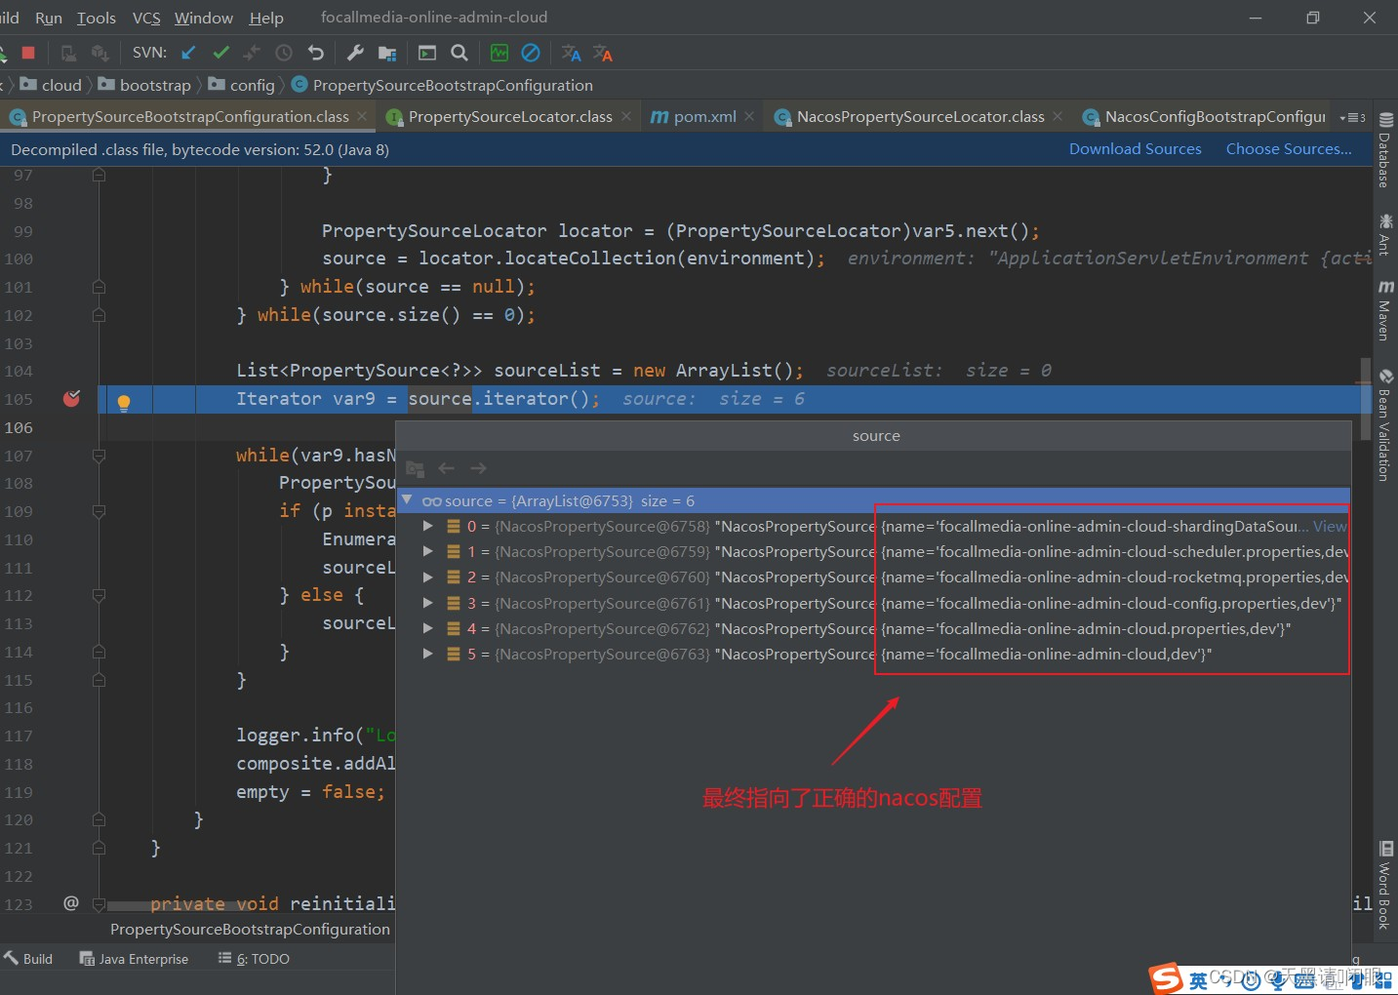The height and width of the screenshot is (995, 1398).
Task: Stop the running debug session
Action: click(28, 53)
